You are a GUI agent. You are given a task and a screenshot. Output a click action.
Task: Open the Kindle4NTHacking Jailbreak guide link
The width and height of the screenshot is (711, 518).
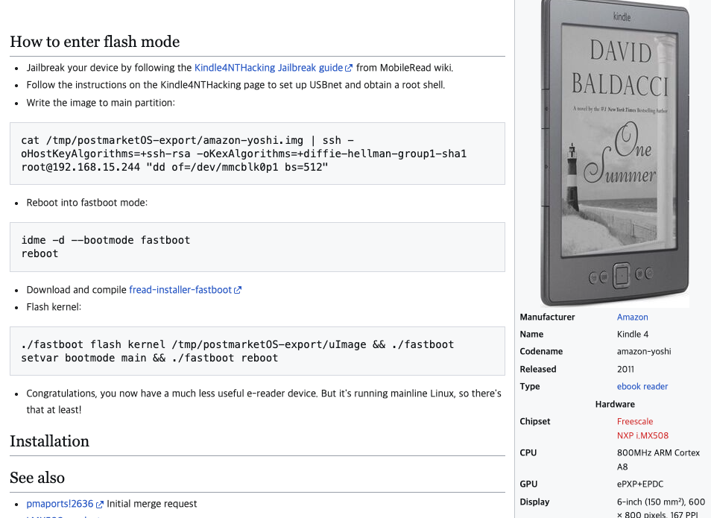pyautogui.click(x=268, y=68)
